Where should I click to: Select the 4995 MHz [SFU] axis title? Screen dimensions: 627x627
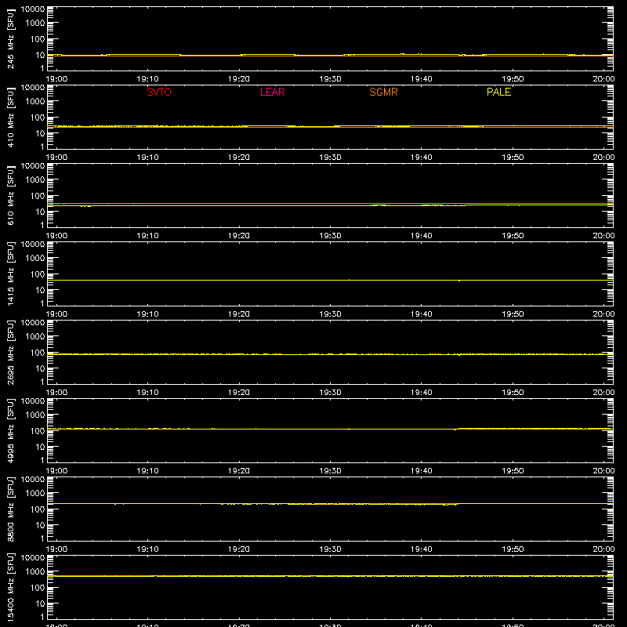[x=11, y=430]
